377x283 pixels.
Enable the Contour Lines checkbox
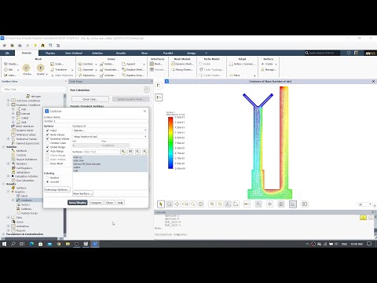48,143
